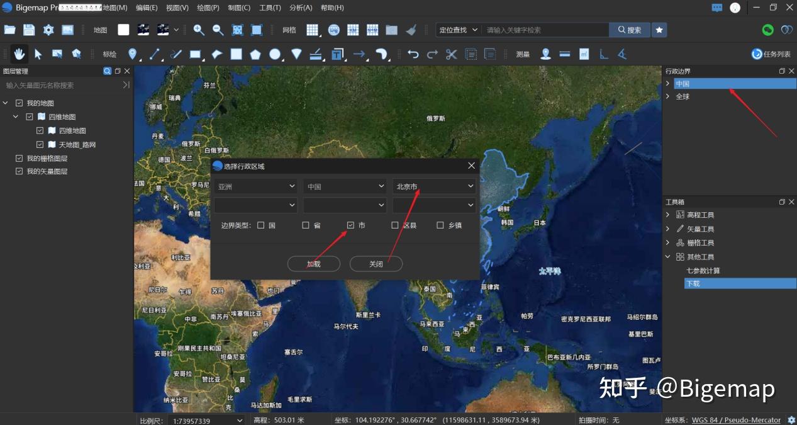Open the 中国 country dropdown in dialog
The image size is (797, 425).
pyautogui.click(x=345, y=186)
